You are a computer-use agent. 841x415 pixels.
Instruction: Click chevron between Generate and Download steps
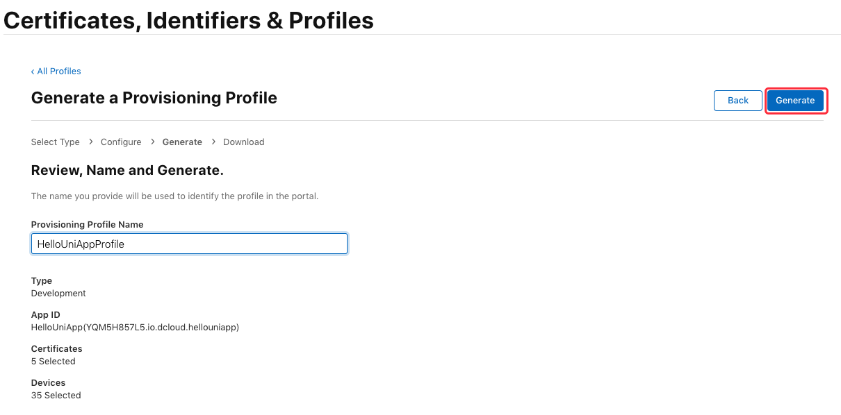(x=213, y=142)
